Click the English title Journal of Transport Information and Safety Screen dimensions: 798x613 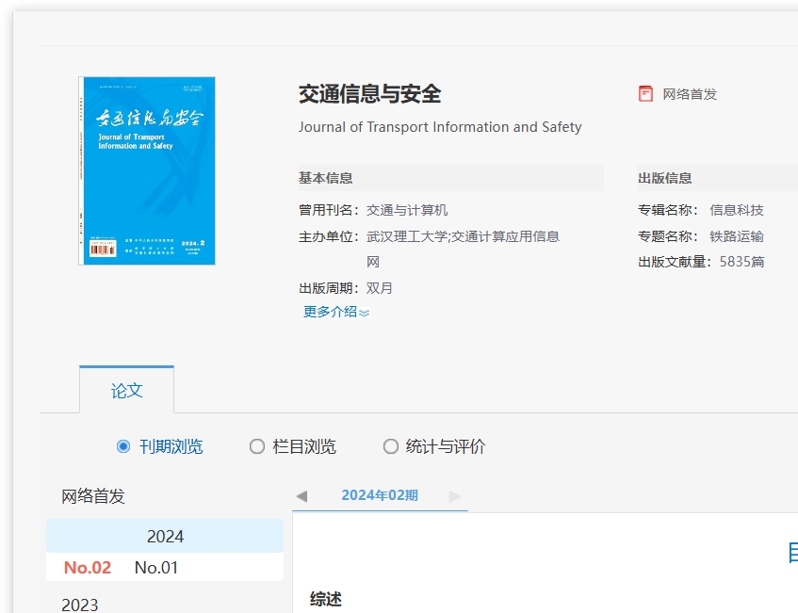point(440,127)
